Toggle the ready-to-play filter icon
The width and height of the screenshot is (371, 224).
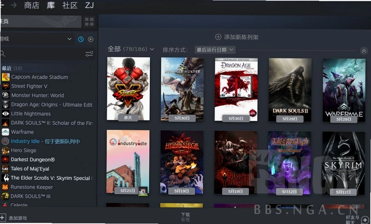click(90, 39)
